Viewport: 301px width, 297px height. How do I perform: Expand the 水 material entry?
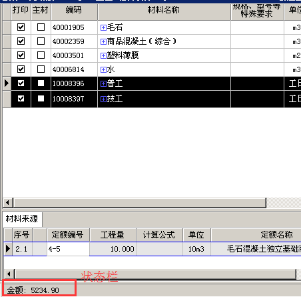[103, 69]
